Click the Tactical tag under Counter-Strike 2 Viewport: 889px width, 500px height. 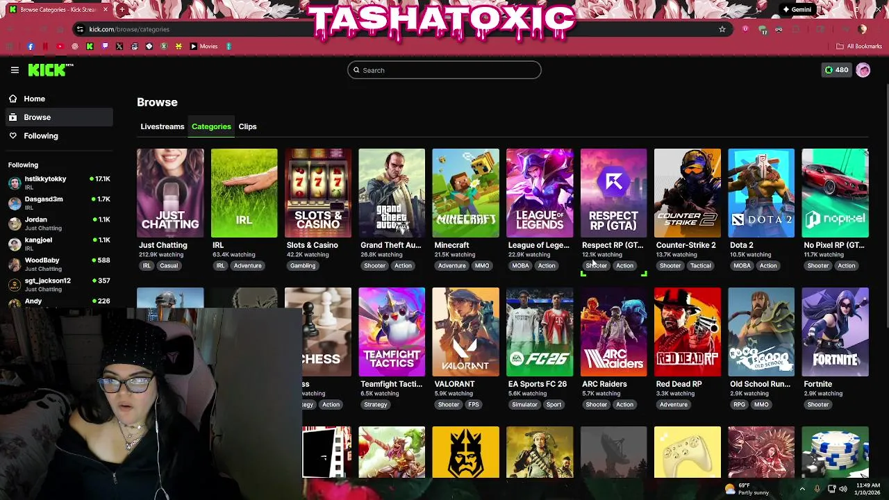701,265
